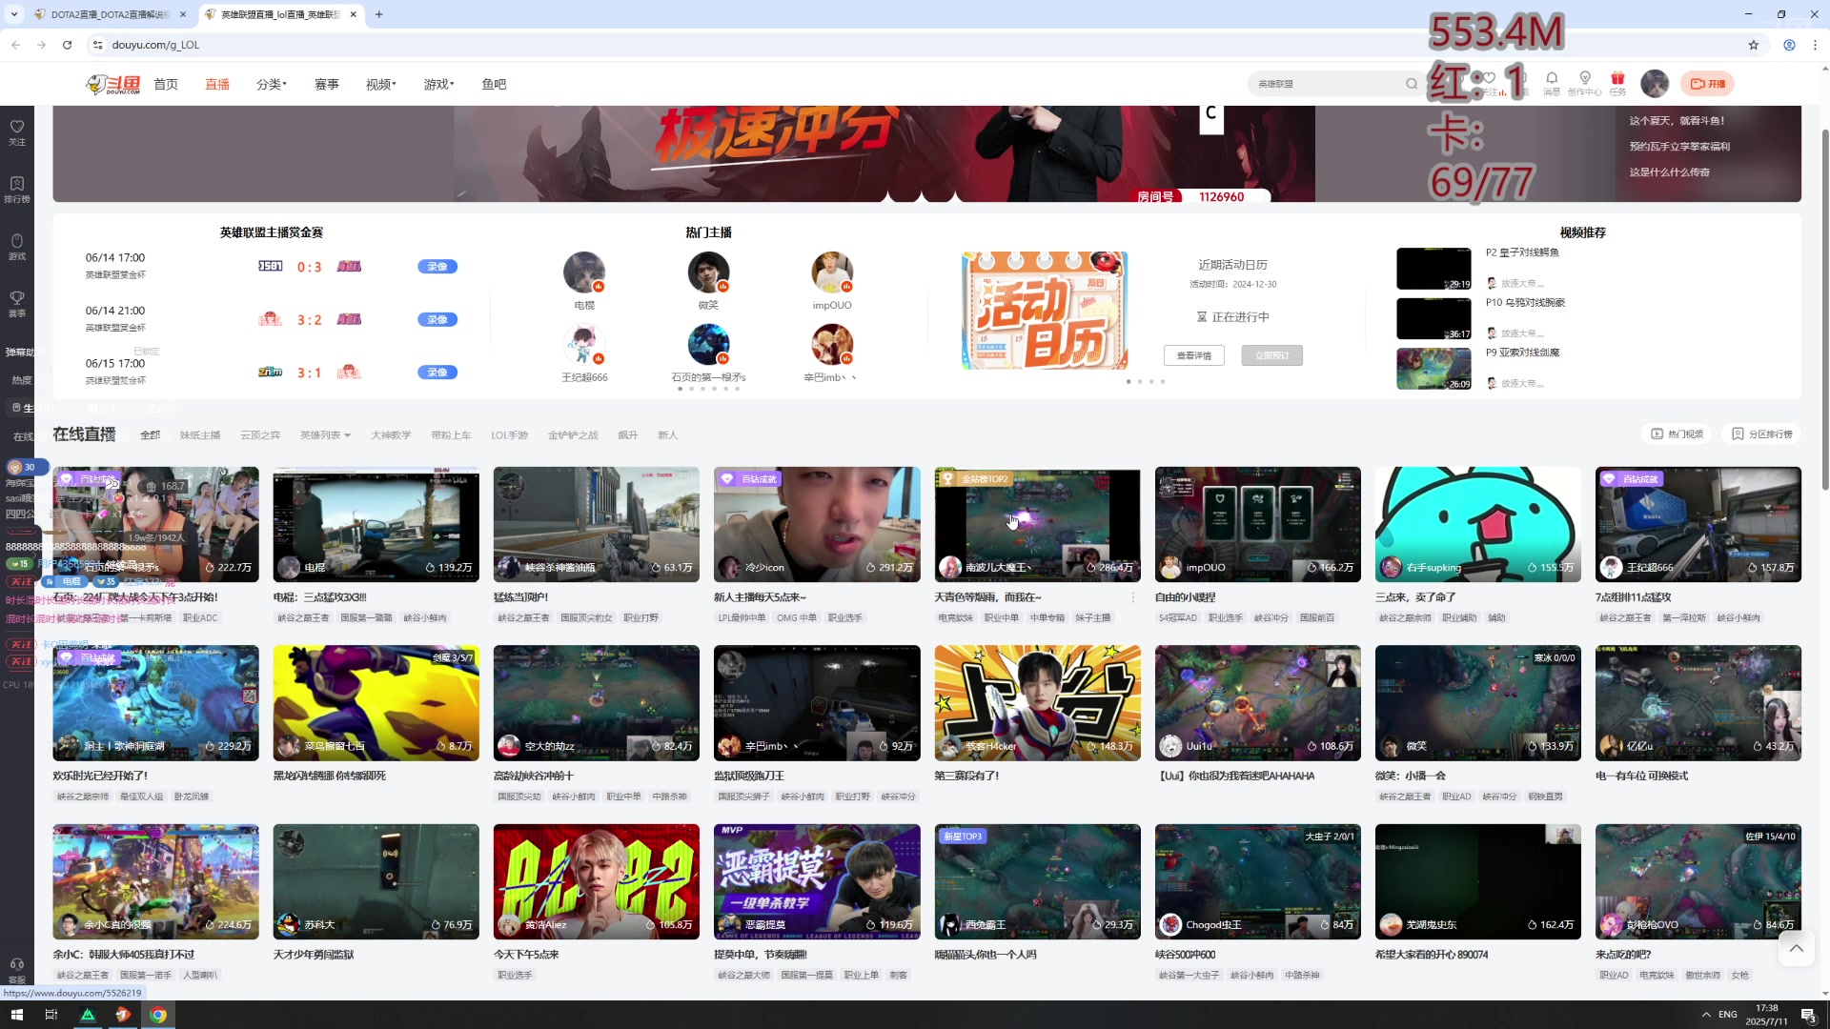Open customer service headset icon at sidebar bottom
1830x1029 pixels.
pyautogui.click(x=17, y=970)
